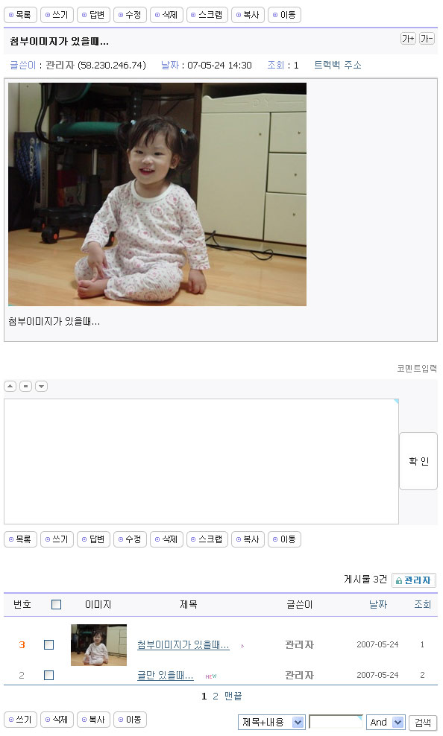This screenshot has width=443, height=736.
Task: Jump to last page via 맨끝
Action: 233,696
